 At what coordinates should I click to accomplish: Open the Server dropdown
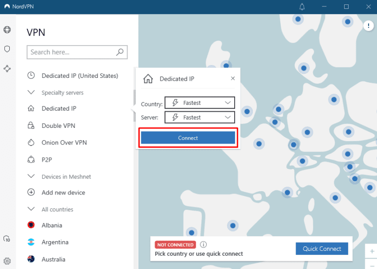(x=199, y=118)
